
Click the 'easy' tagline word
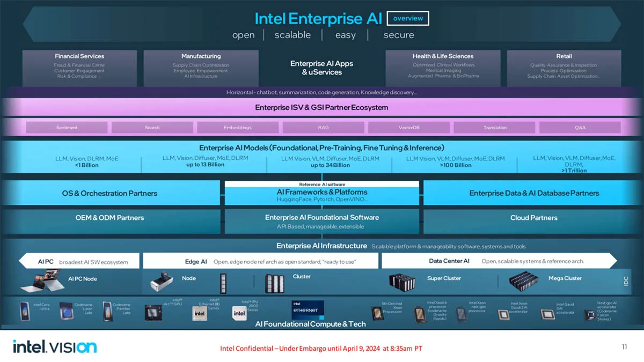point(346,35)
